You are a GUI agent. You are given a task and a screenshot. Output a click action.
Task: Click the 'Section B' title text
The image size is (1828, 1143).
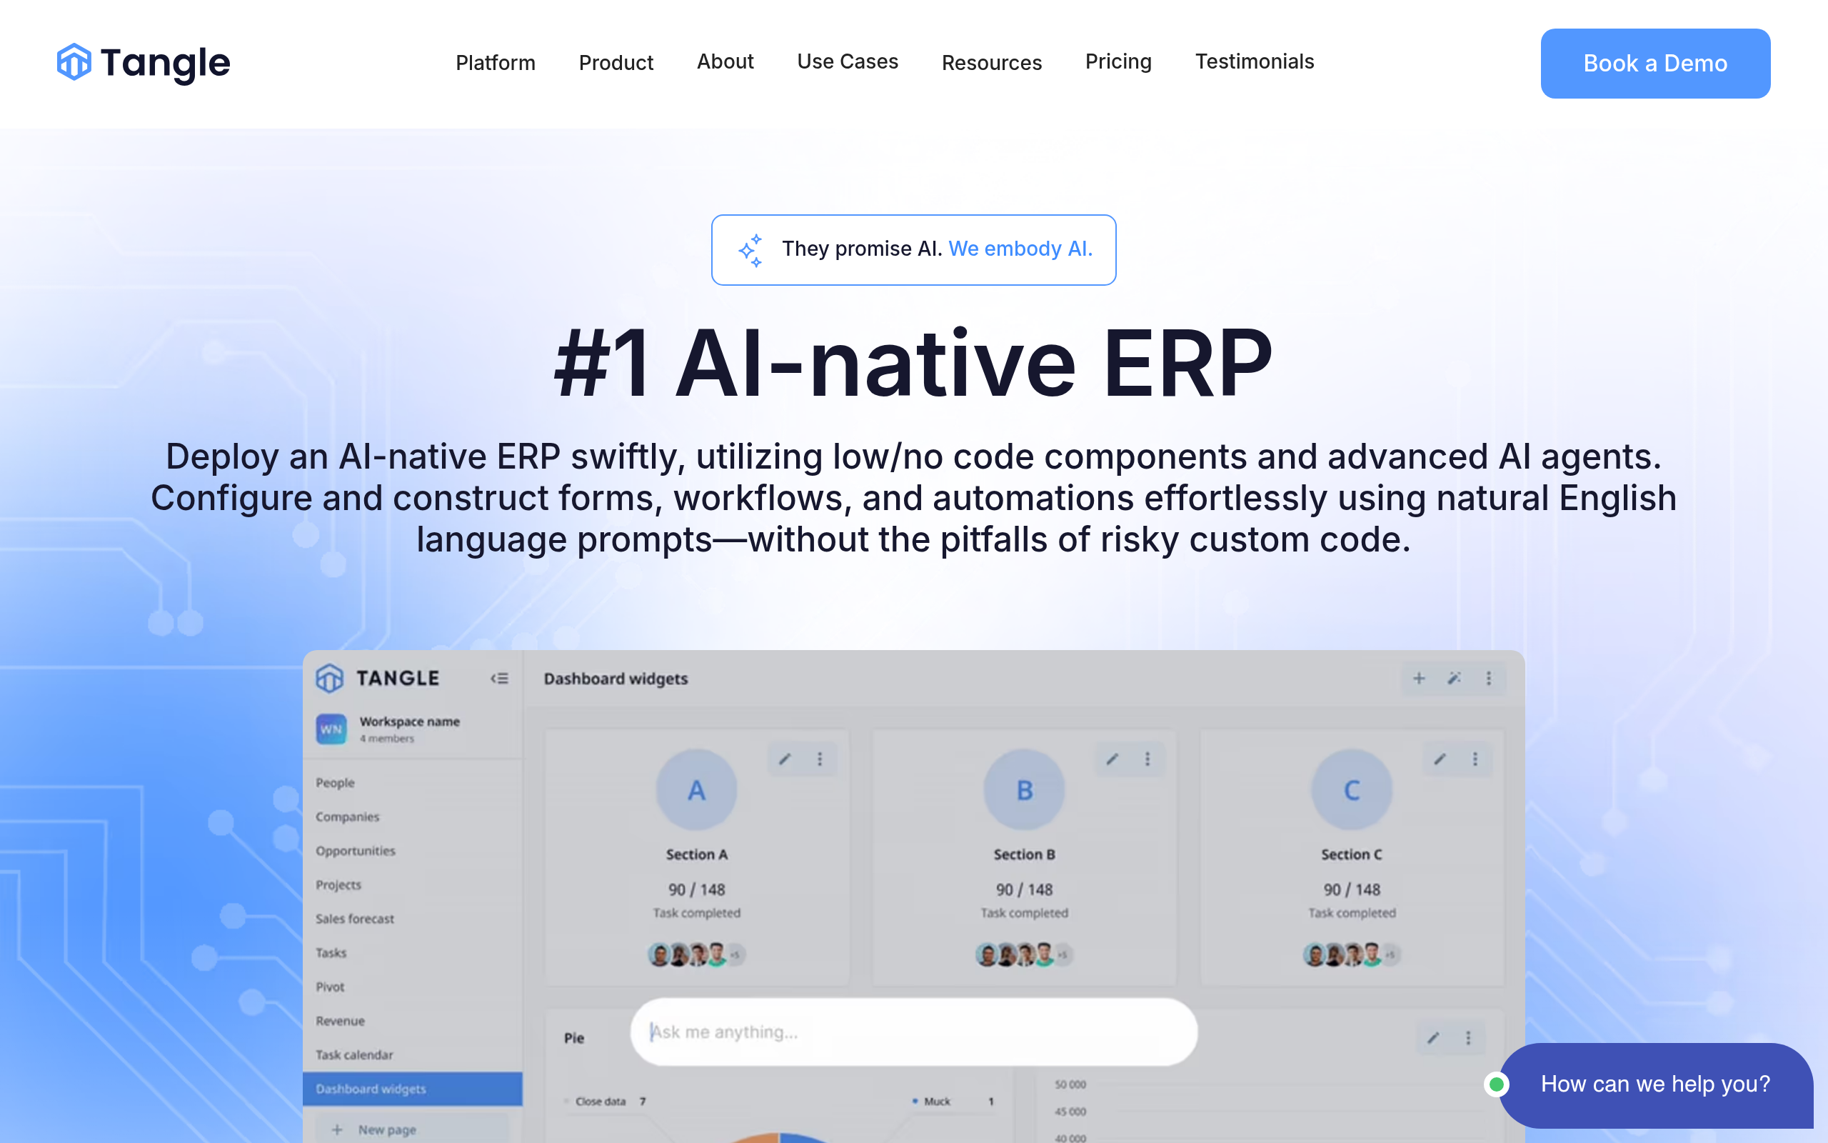point(1024,854)
